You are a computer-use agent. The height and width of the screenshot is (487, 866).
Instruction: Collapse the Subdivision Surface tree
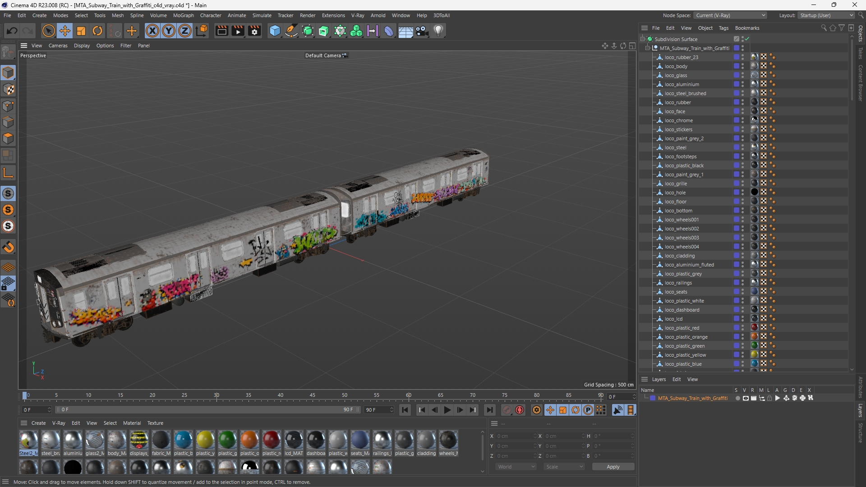643,39
